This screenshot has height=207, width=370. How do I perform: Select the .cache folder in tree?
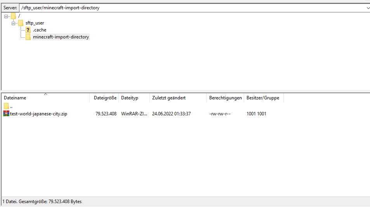click(x=39, y=30)
